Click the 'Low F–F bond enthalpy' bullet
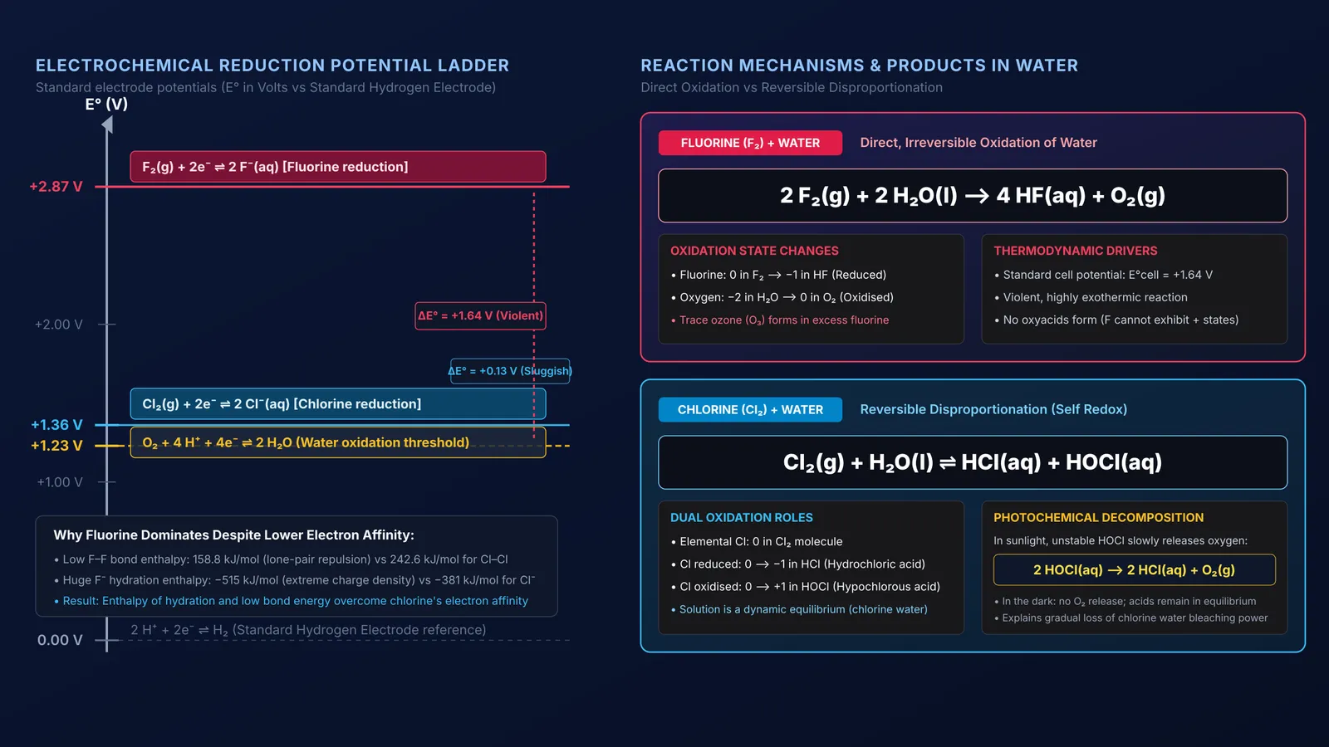 281,559
